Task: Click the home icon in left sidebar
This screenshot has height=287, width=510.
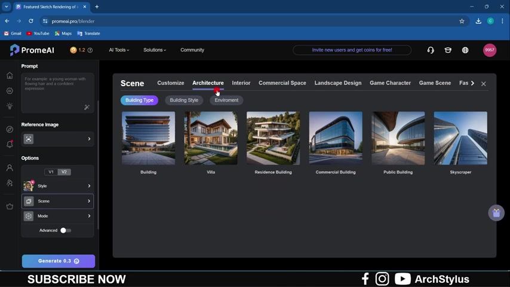Action: coord(10,76)
